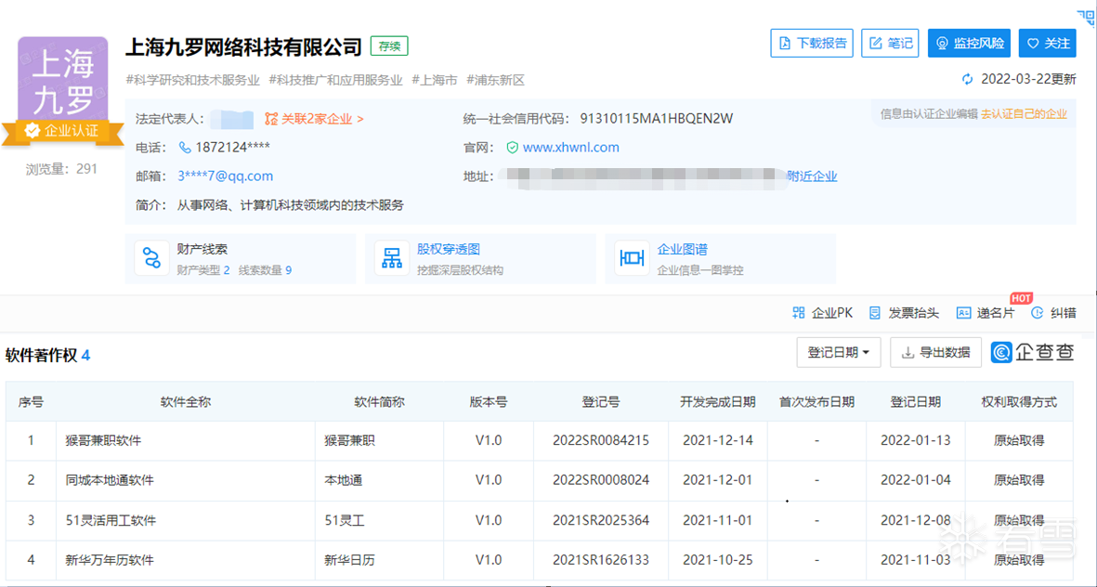Click the document icon in 下载报告
Image resolution: width=1097 pixels, height=587 pixels.
[786, 44]
